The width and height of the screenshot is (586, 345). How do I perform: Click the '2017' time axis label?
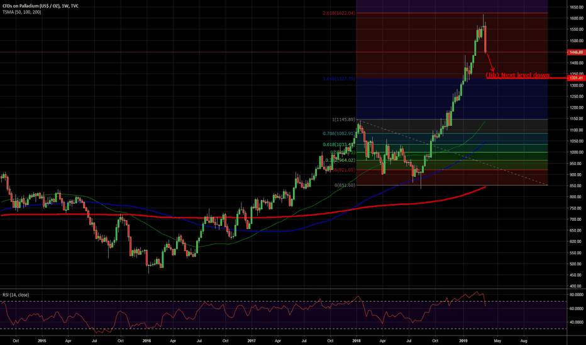tap(252, 341)
